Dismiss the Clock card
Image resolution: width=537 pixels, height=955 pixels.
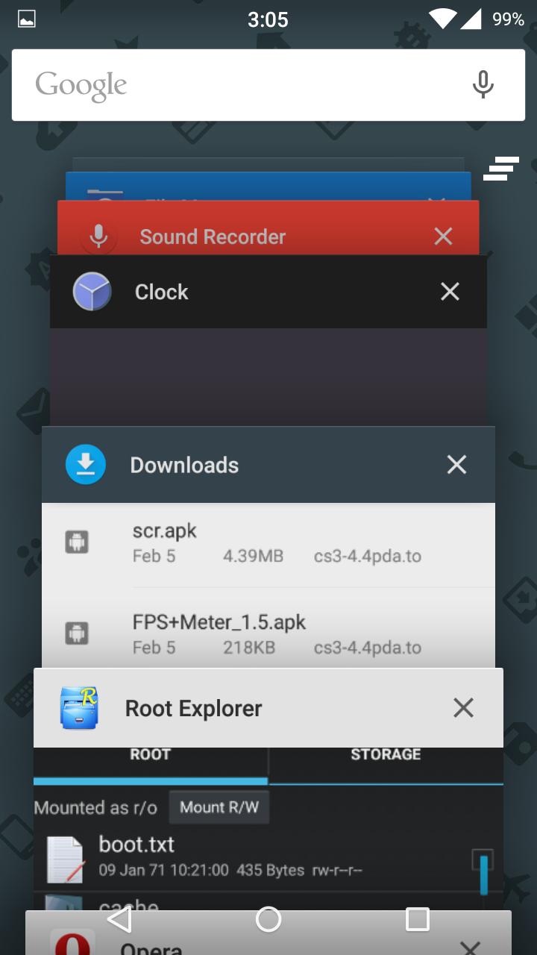(x=450, y=292)
